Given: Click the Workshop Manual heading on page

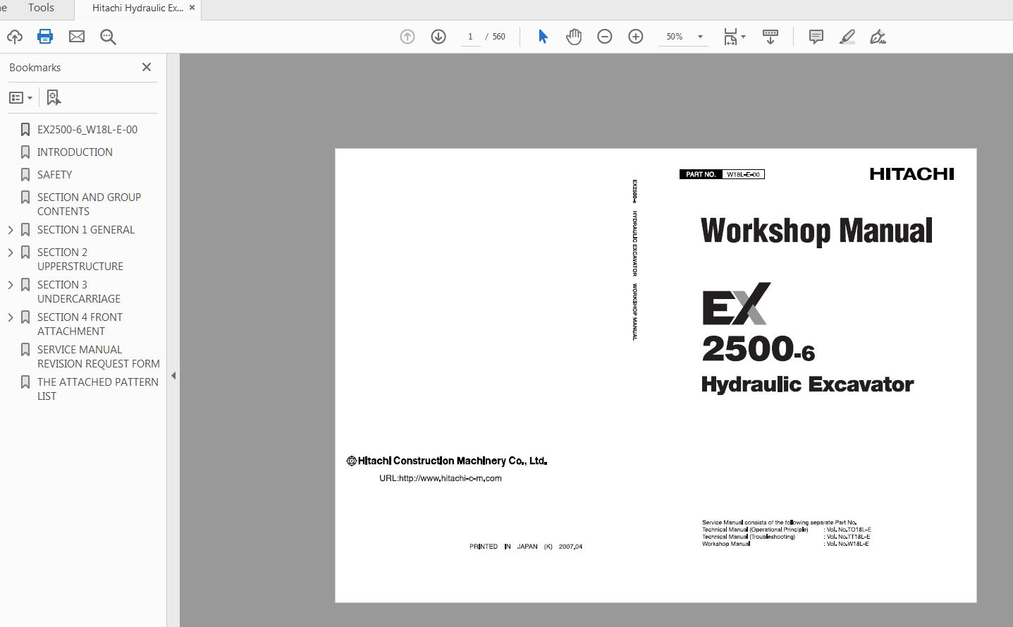Looking at the screenshot, I should (816, 231).
